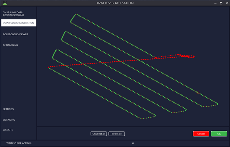Viewport: 230px width, 147px height.
Task: Click the green app logo icon
Action: (x=5, y=3)
